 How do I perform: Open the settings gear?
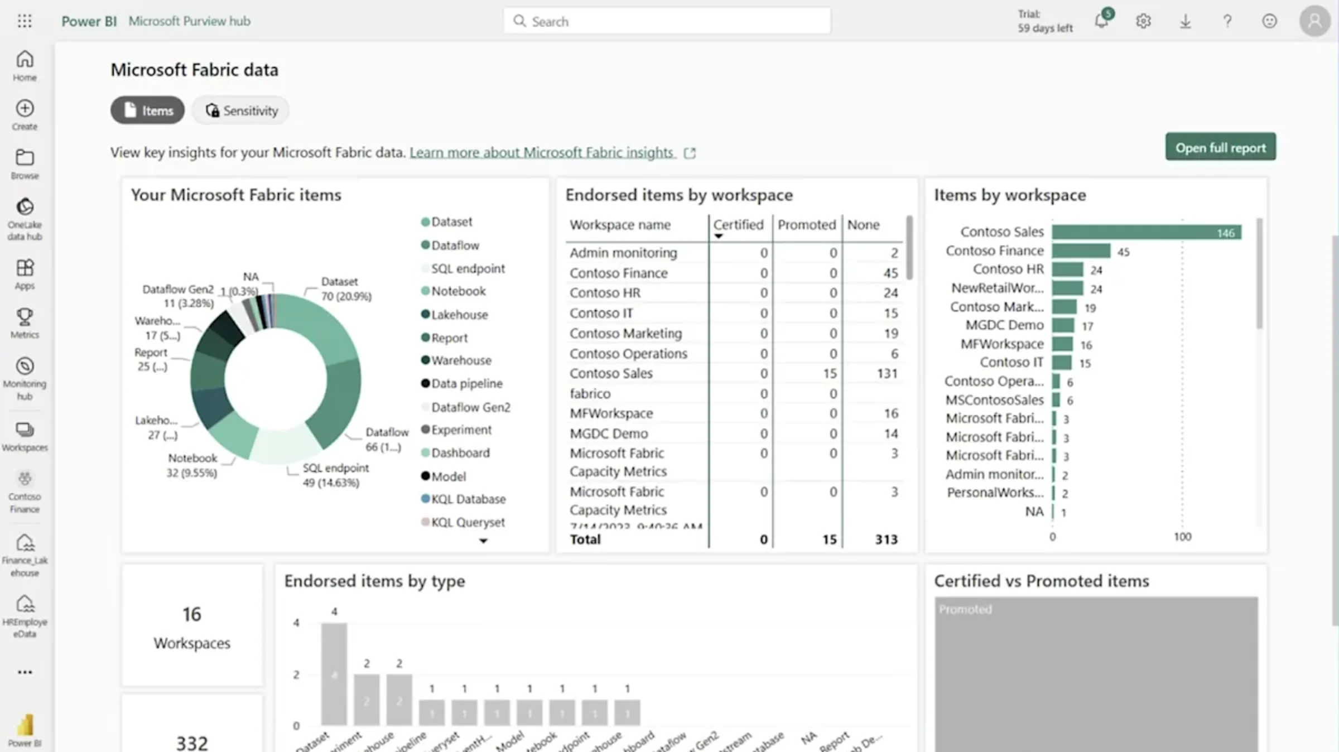1143,21
